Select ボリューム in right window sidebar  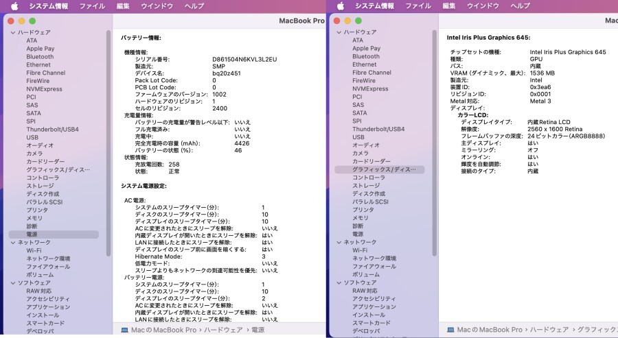(x=366, y=274)
